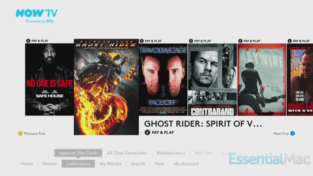Open the Genres menu item
This screenshot has height=176, width=313.
(50, 164)
